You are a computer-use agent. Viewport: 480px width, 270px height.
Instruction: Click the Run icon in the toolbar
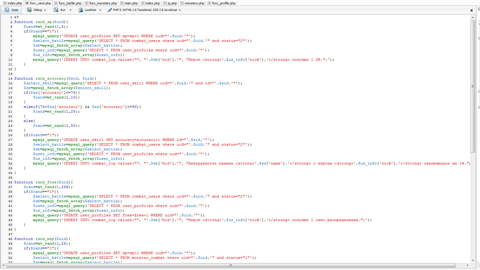[x=56, y=10]
